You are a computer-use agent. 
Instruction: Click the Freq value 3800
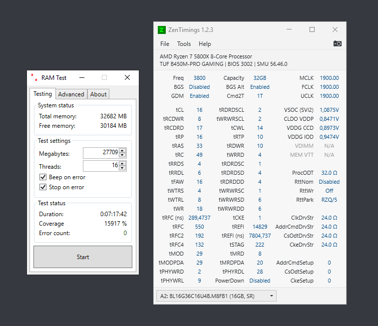point(199,78)
